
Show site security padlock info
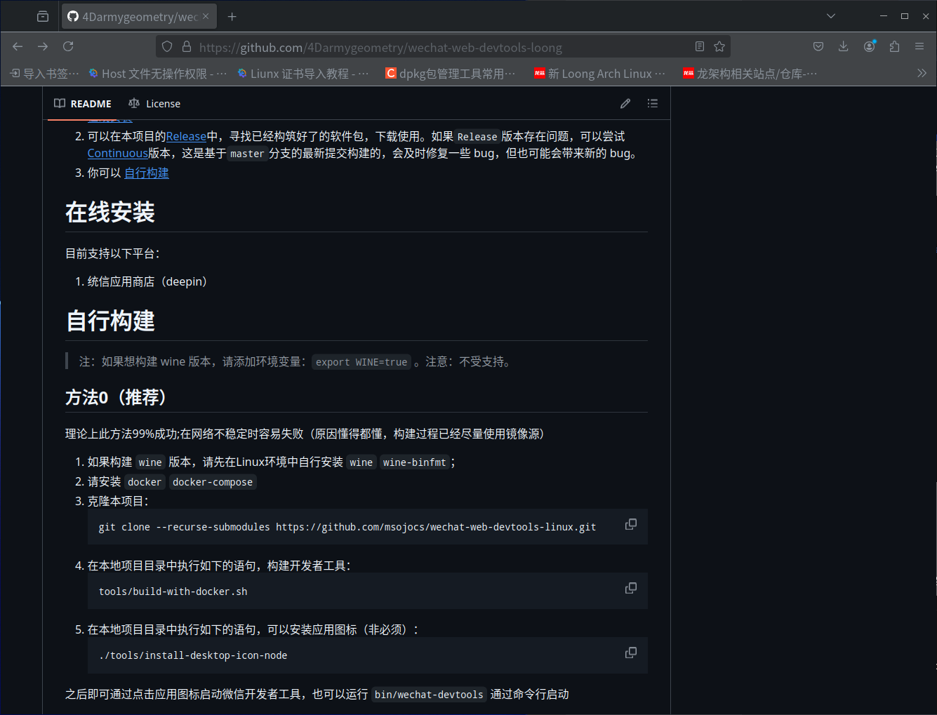pyautogui.click(x=187, y=46)
